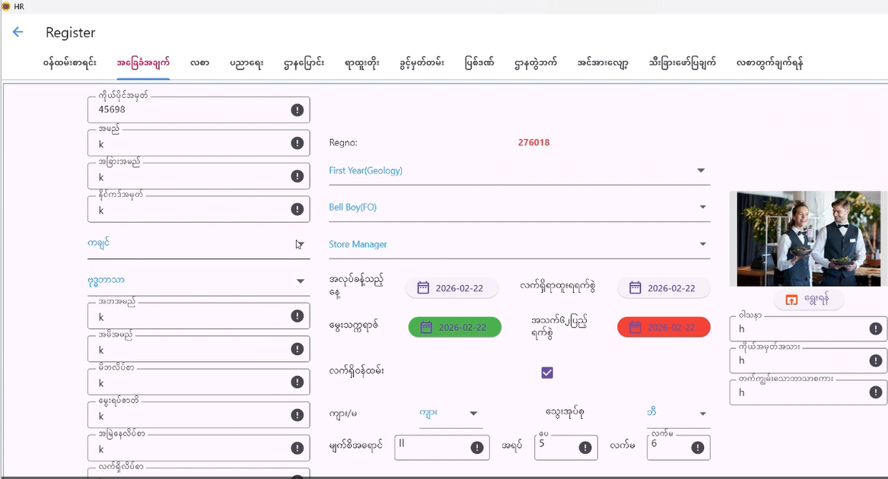Click the calendar icon on the red date button
Screen dimensions: 888x479
[635, 327]
